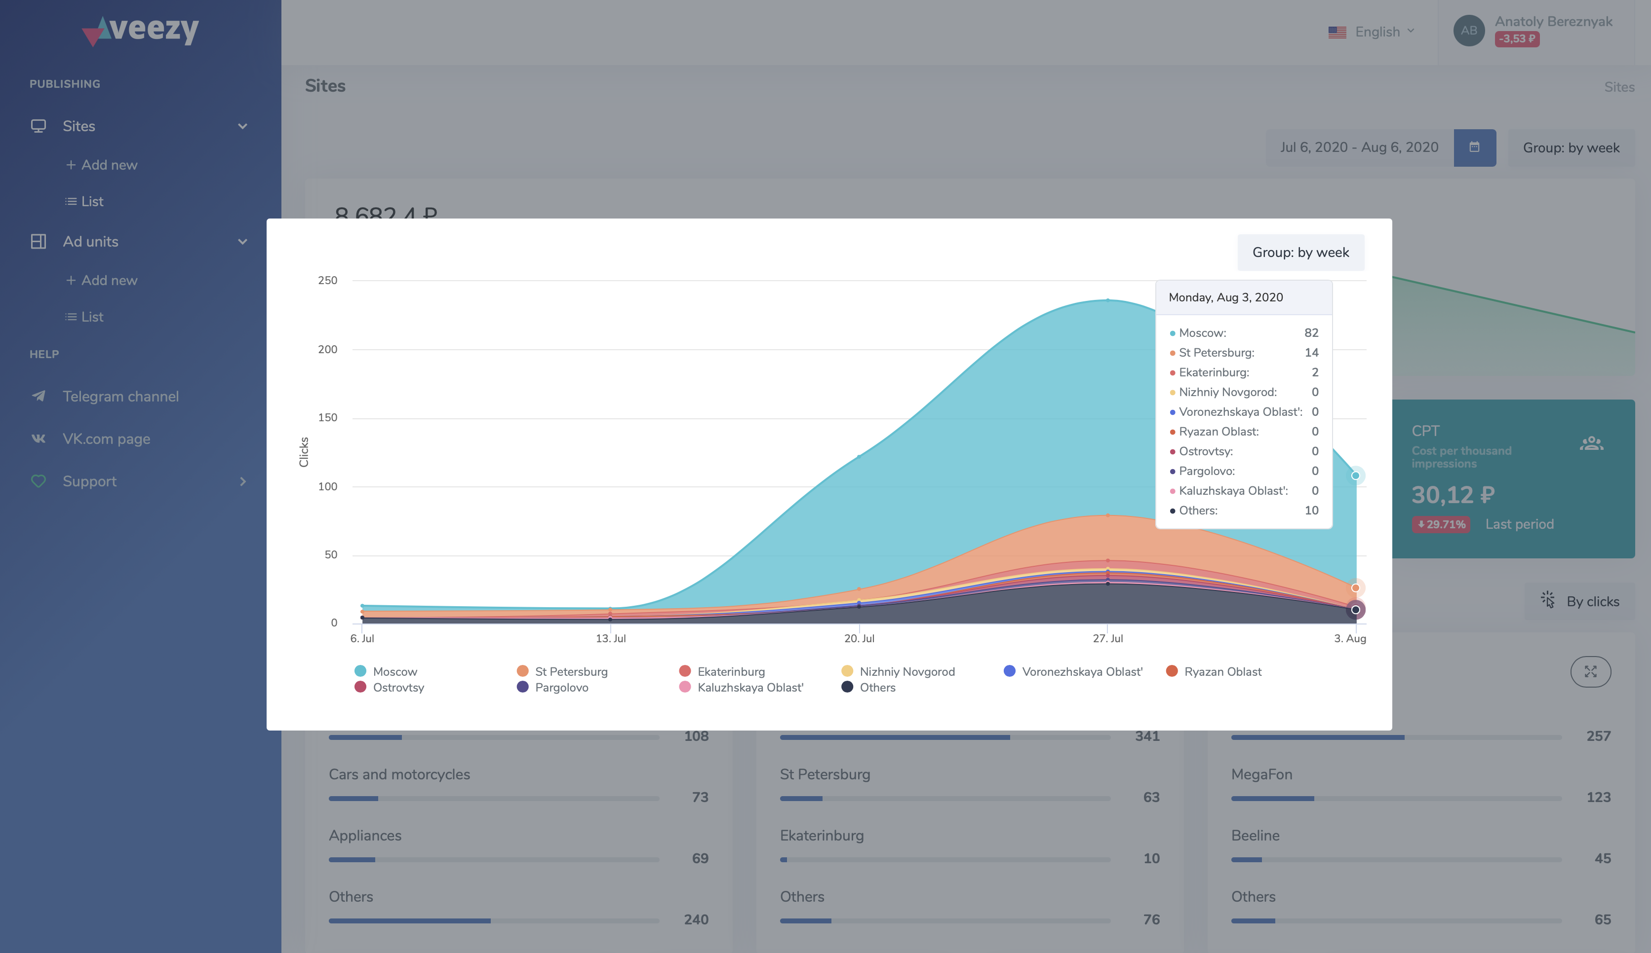Image resolution: width=1651 pixels, height=953 pixels.
Task: Click the calendar date picker icon
Action: (x=1474, y=147)
